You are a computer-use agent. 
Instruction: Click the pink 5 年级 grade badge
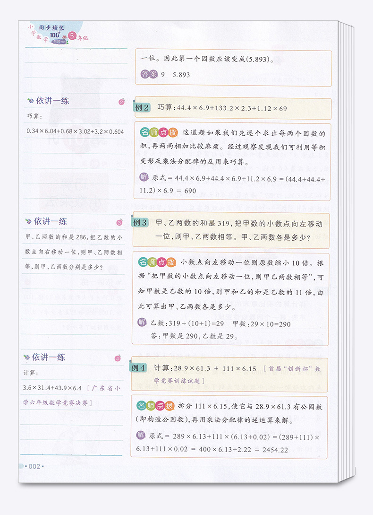click(78, 36)
